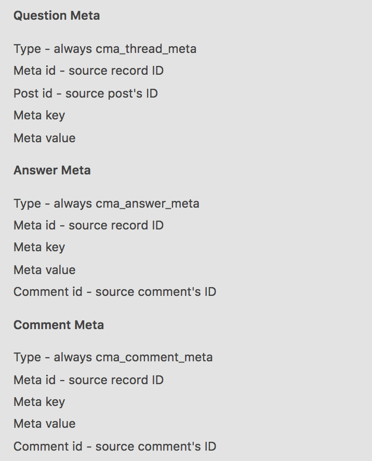Image resolution: width=372 pixels, height=461 pixels.
Task: Click the cma_thread_meta type text
Action: tap(146, 49)
